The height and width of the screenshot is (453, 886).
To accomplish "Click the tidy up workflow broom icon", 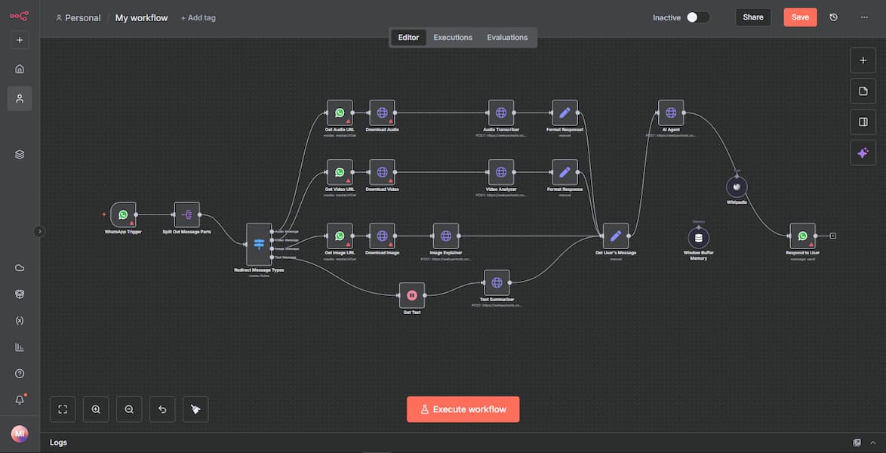I will [x=195, y=409].
